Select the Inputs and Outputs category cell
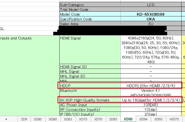 point(16,38)
